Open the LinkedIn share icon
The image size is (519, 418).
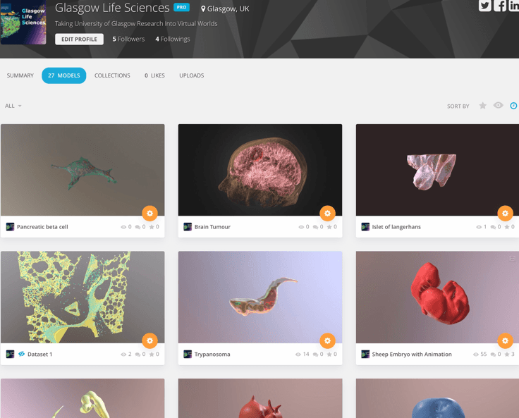[x=514, y=6]
